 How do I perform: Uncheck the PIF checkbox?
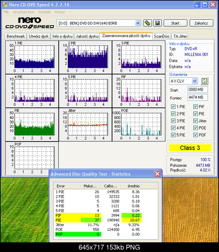coord(195,107)
